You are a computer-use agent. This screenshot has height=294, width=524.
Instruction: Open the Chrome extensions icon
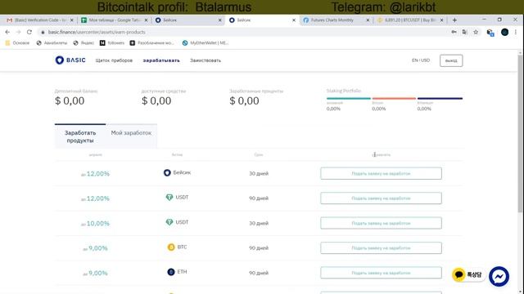(x=490, y=33)
